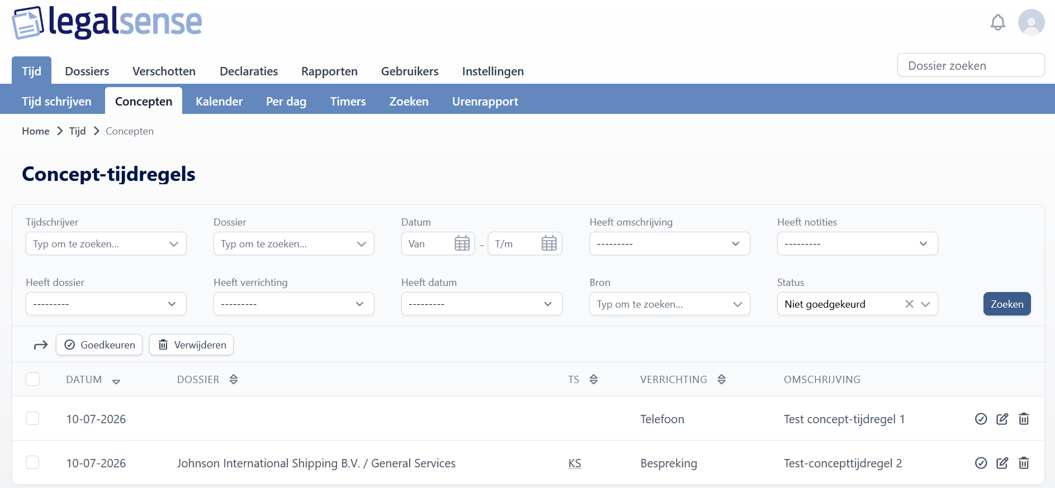Open the user profile avatar
Image resolution: width=1055 pixels, height=488 pixels.
(1031, 22)
